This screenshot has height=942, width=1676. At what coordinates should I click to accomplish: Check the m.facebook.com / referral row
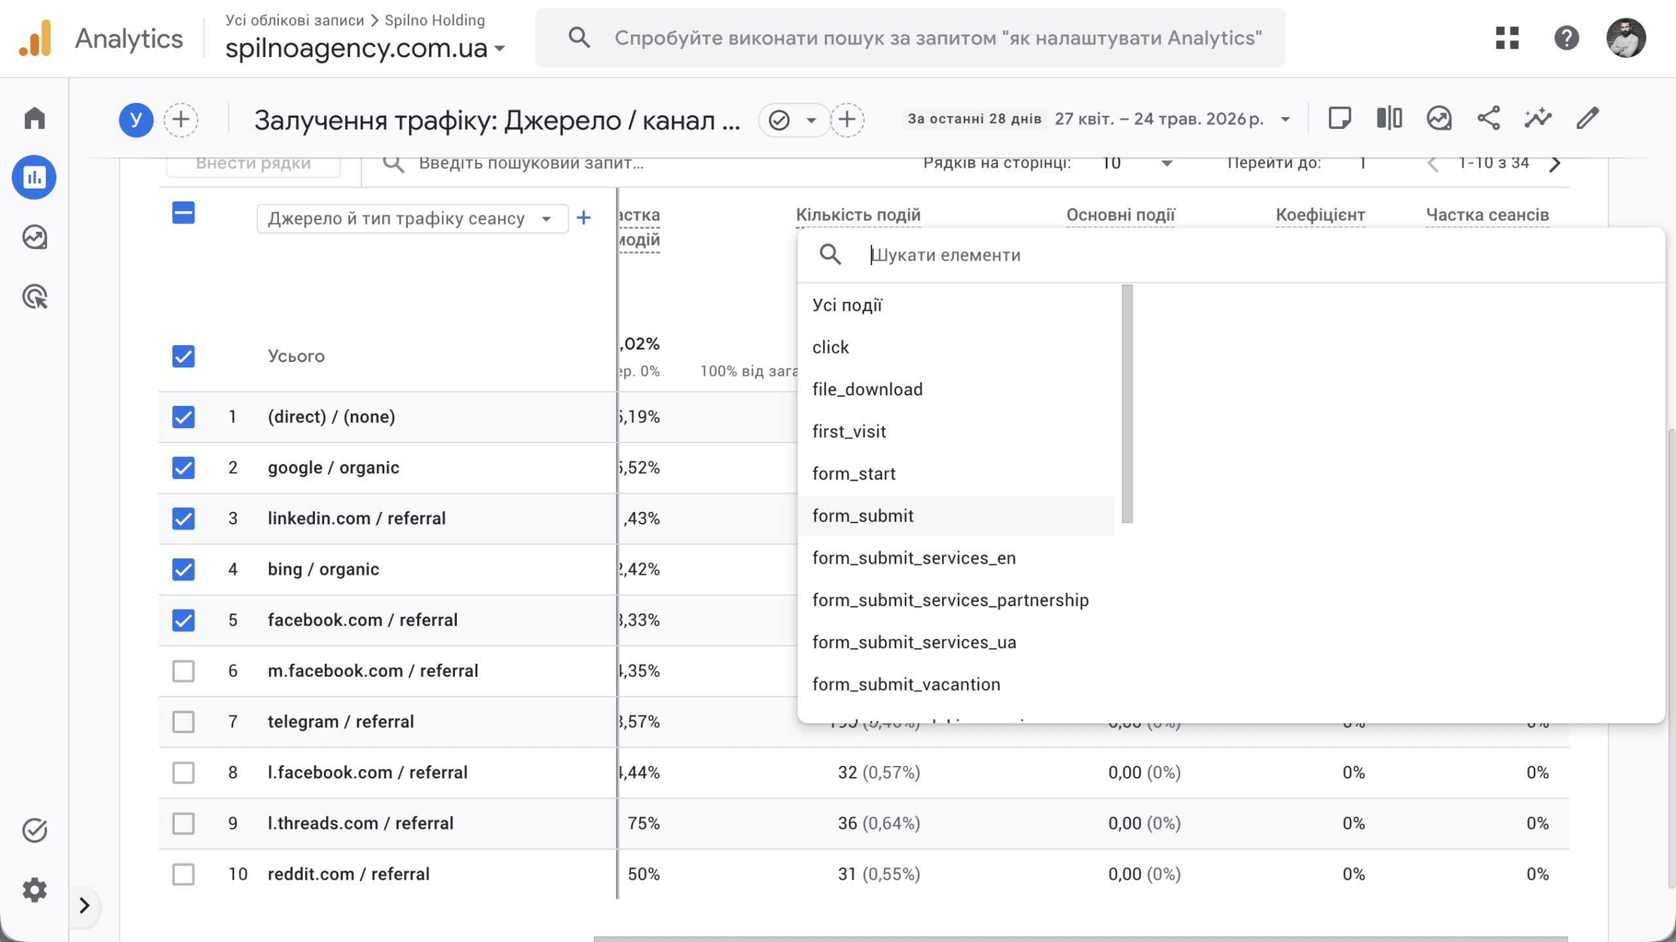[x=183, y=670]
